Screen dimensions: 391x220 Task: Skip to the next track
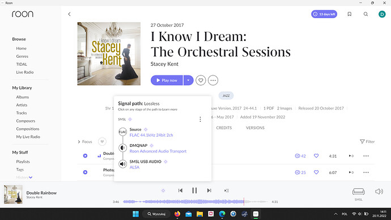point(209,191)
